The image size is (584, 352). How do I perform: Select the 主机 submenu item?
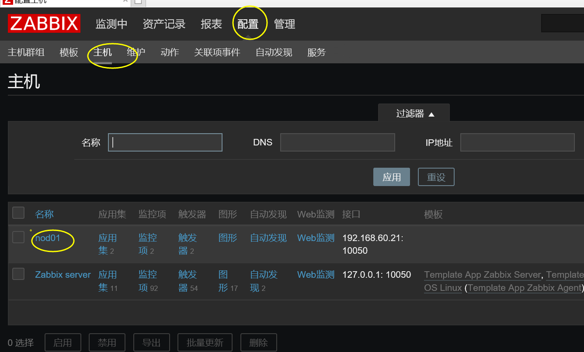(103, 52)
